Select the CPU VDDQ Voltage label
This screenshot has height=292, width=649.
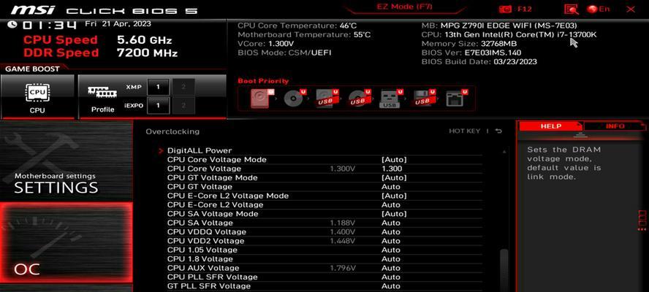click(x=207, y=232)
